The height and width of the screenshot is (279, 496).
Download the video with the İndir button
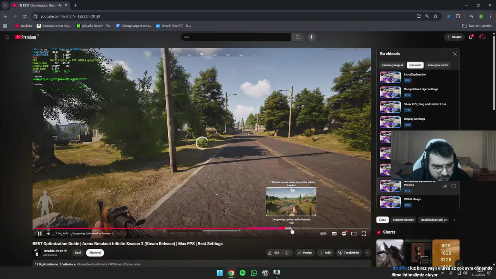tap(325, 253)
